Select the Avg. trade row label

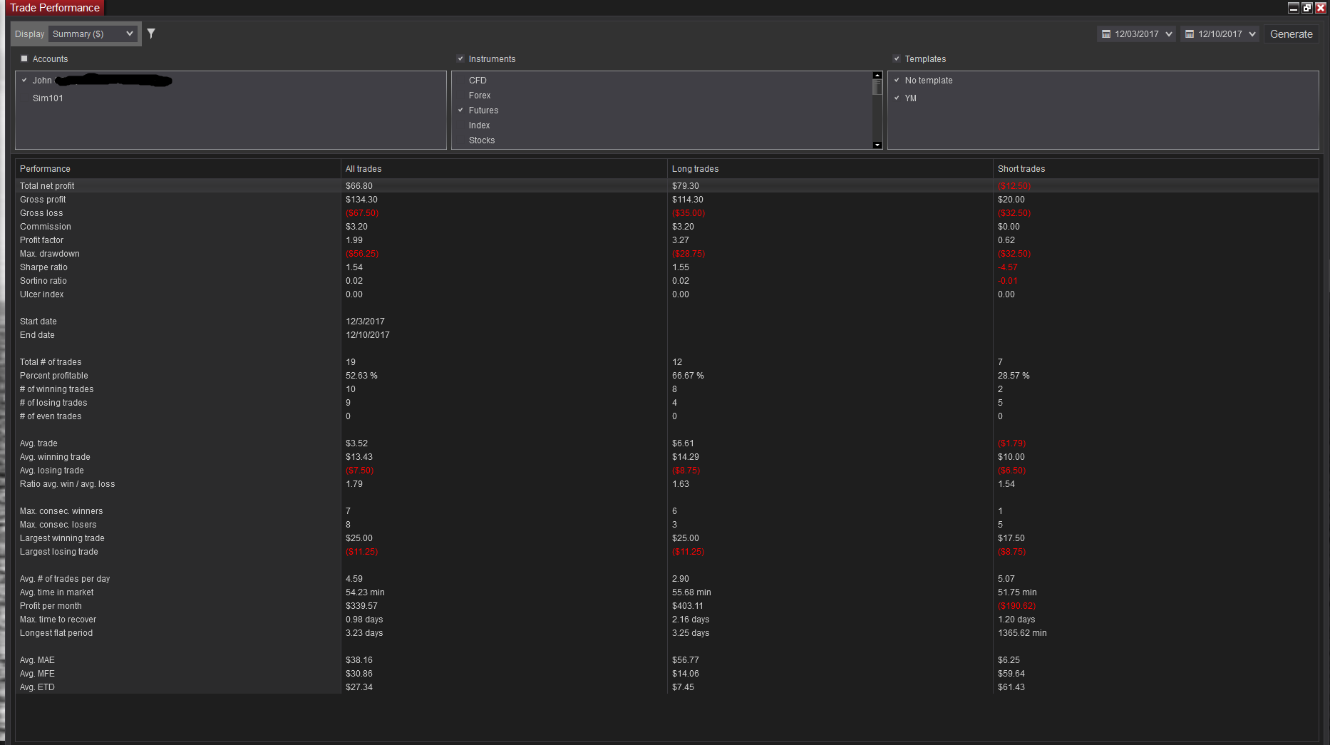(38, 443)
